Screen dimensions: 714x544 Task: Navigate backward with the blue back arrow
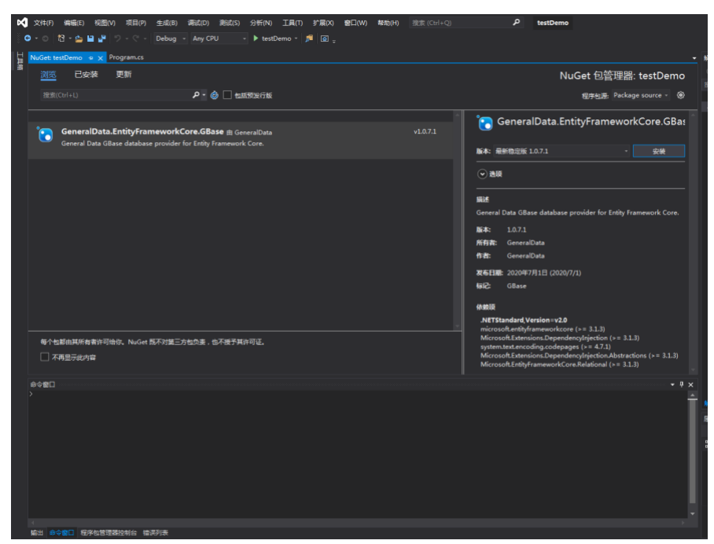tap(28, 39)
